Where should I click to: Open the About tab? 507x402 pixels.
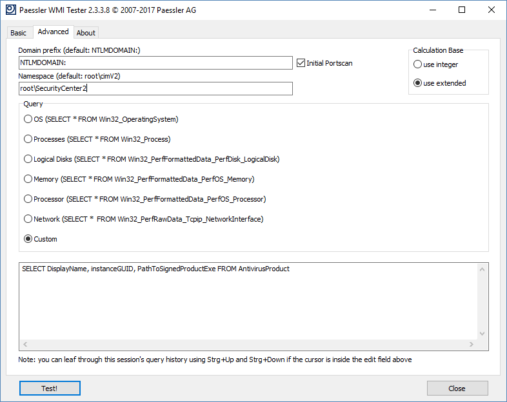[86, 33]
